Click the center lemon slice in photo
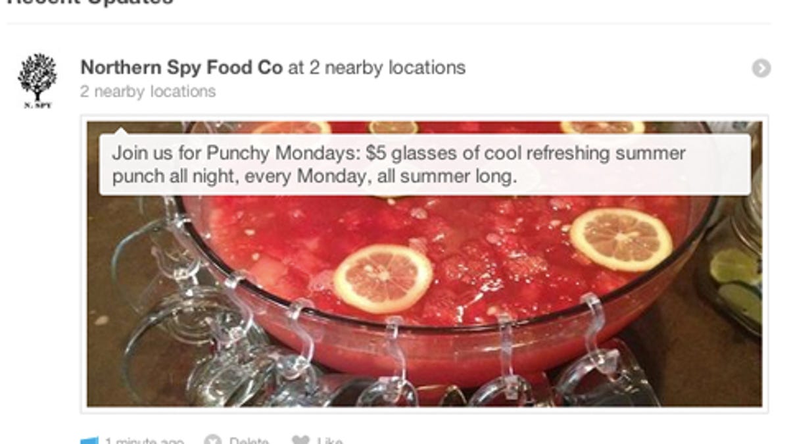This screenshot has width=789, height=444. coord(383,278)
